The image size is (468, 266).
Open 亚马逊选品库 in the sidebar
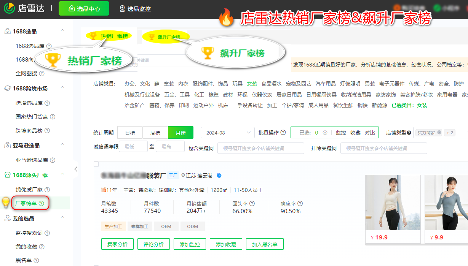pyautogui.click(x=32, y=160)
